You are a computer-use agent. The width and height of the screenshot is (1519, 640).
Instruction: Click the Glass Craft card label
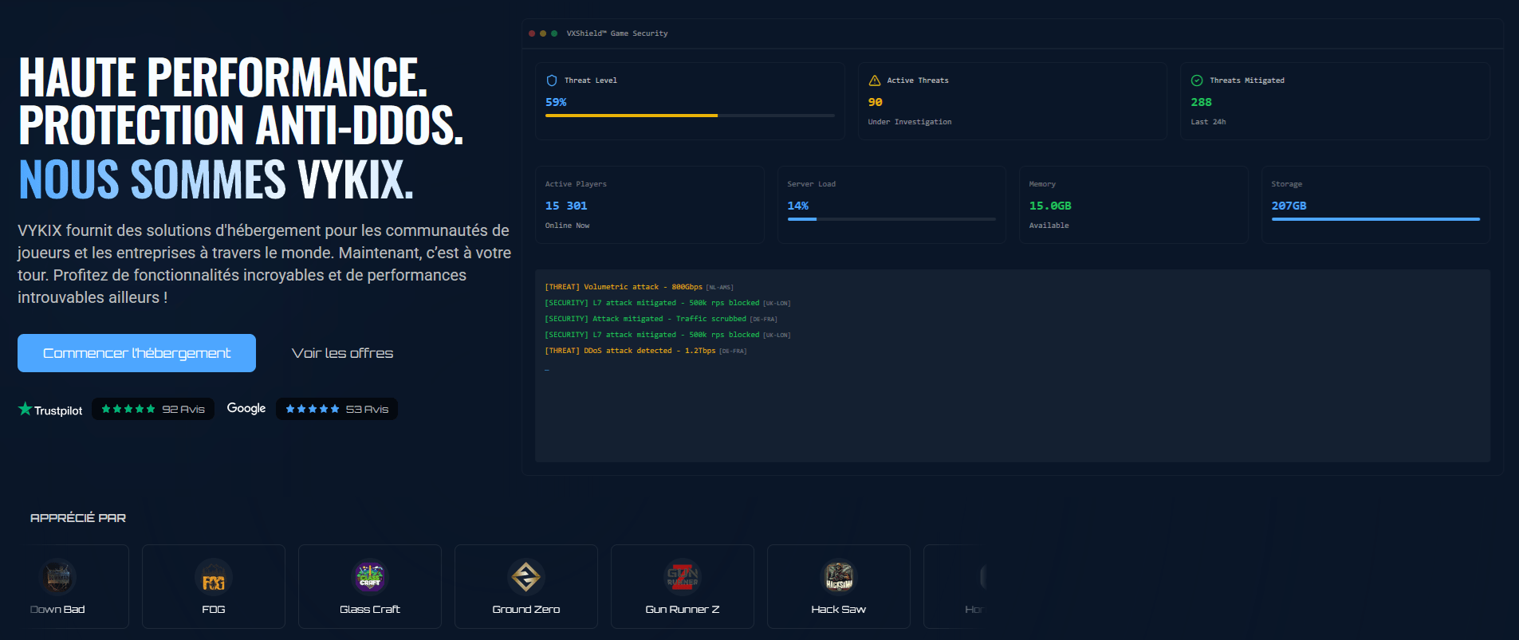[x=370, y=610]
